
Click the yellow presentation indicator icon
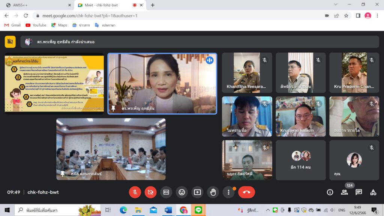(x=10, y=42)
